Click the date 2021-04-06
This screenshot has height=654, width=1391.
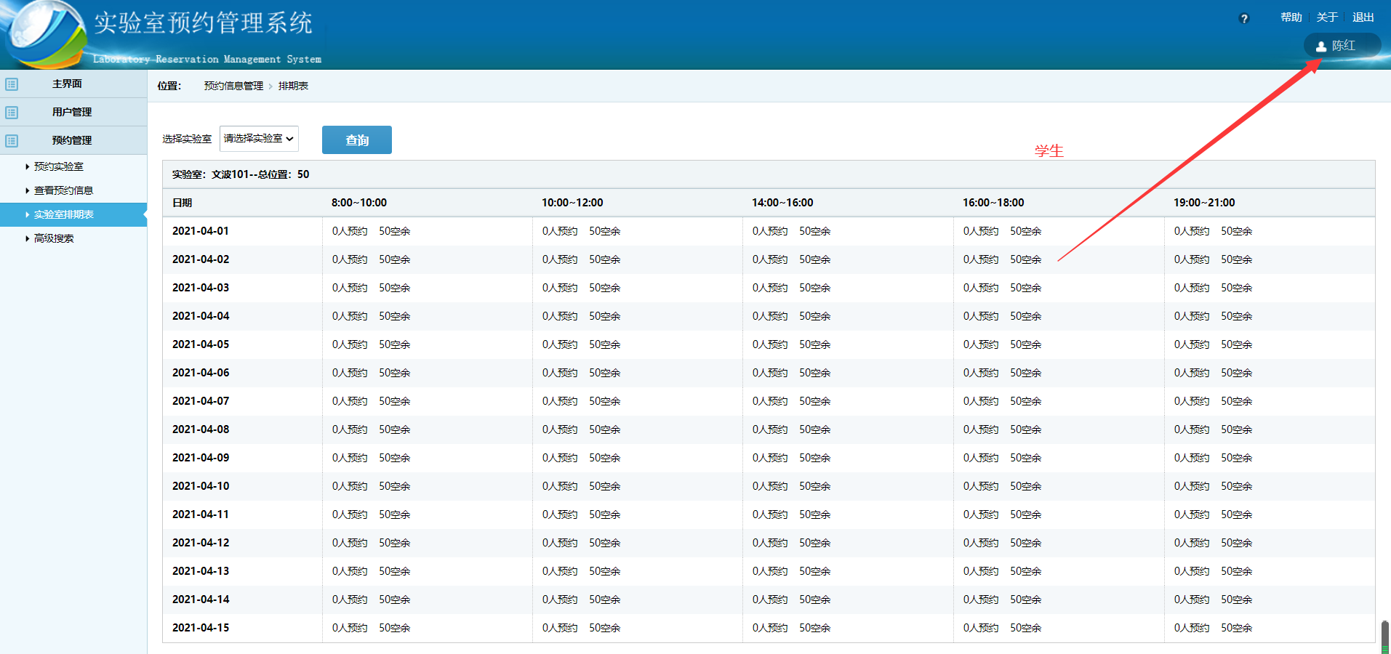201,373
